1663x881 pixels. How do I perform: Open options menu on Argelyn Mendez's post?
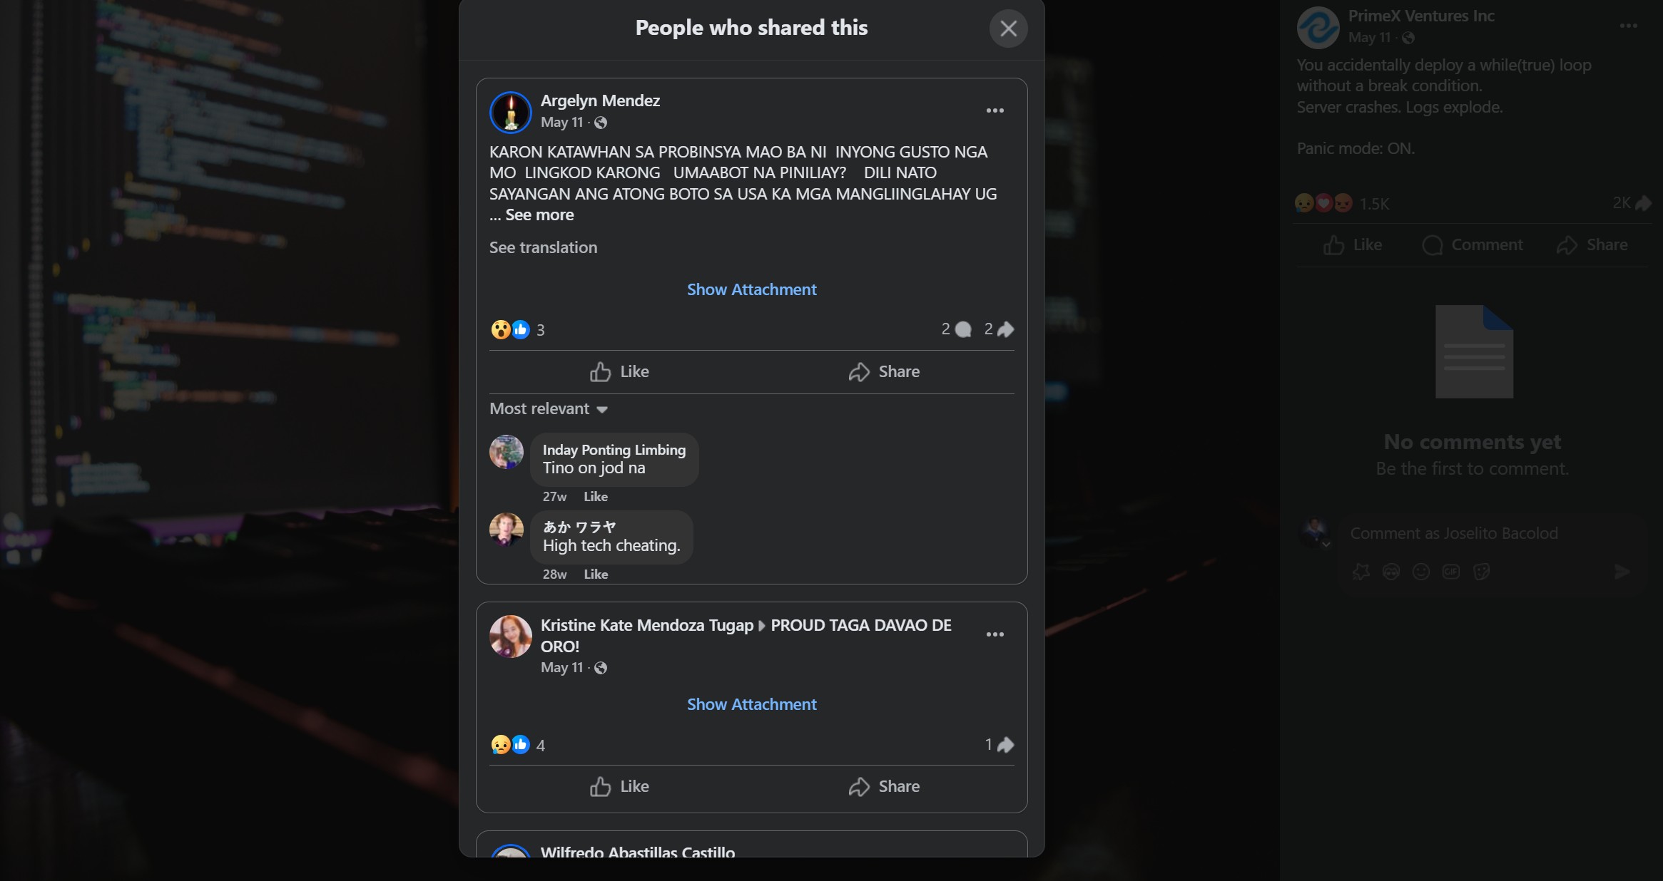tap(995, 110)
